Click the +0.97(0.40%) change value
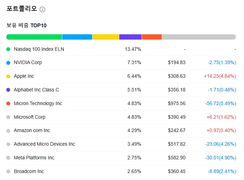The image size is (244, 180). (x=221, y=130)
